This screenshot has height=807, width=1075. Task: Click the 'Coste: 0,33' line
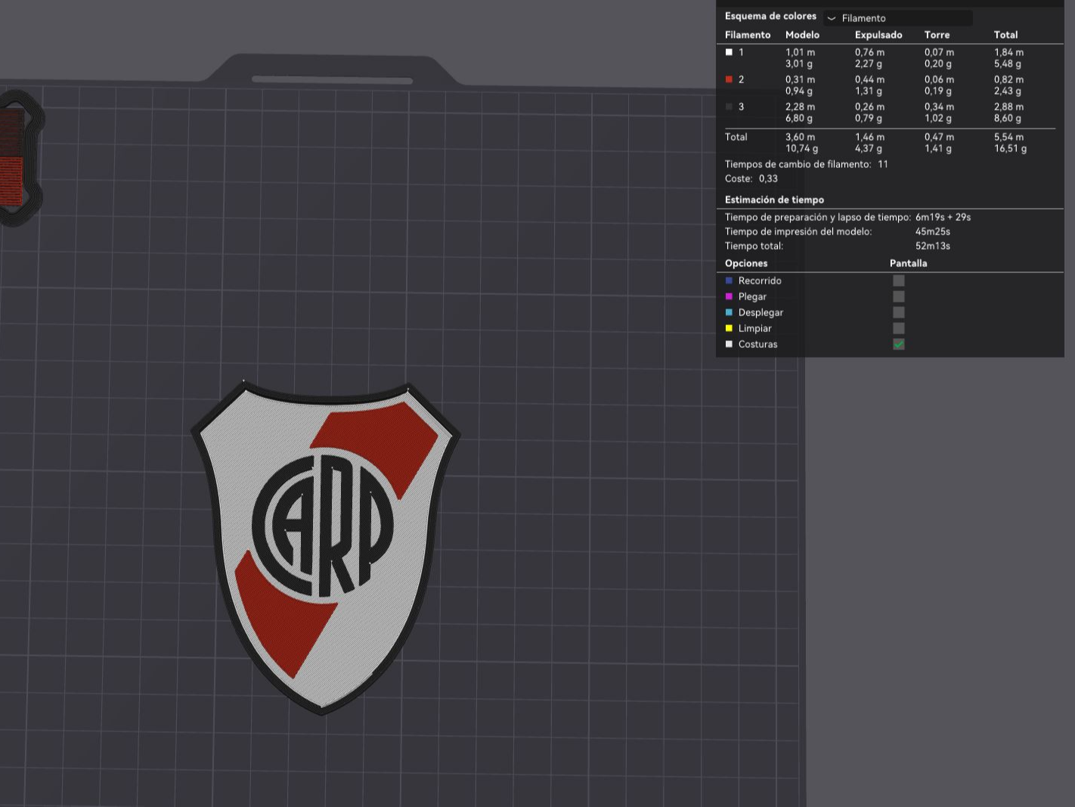751,178
